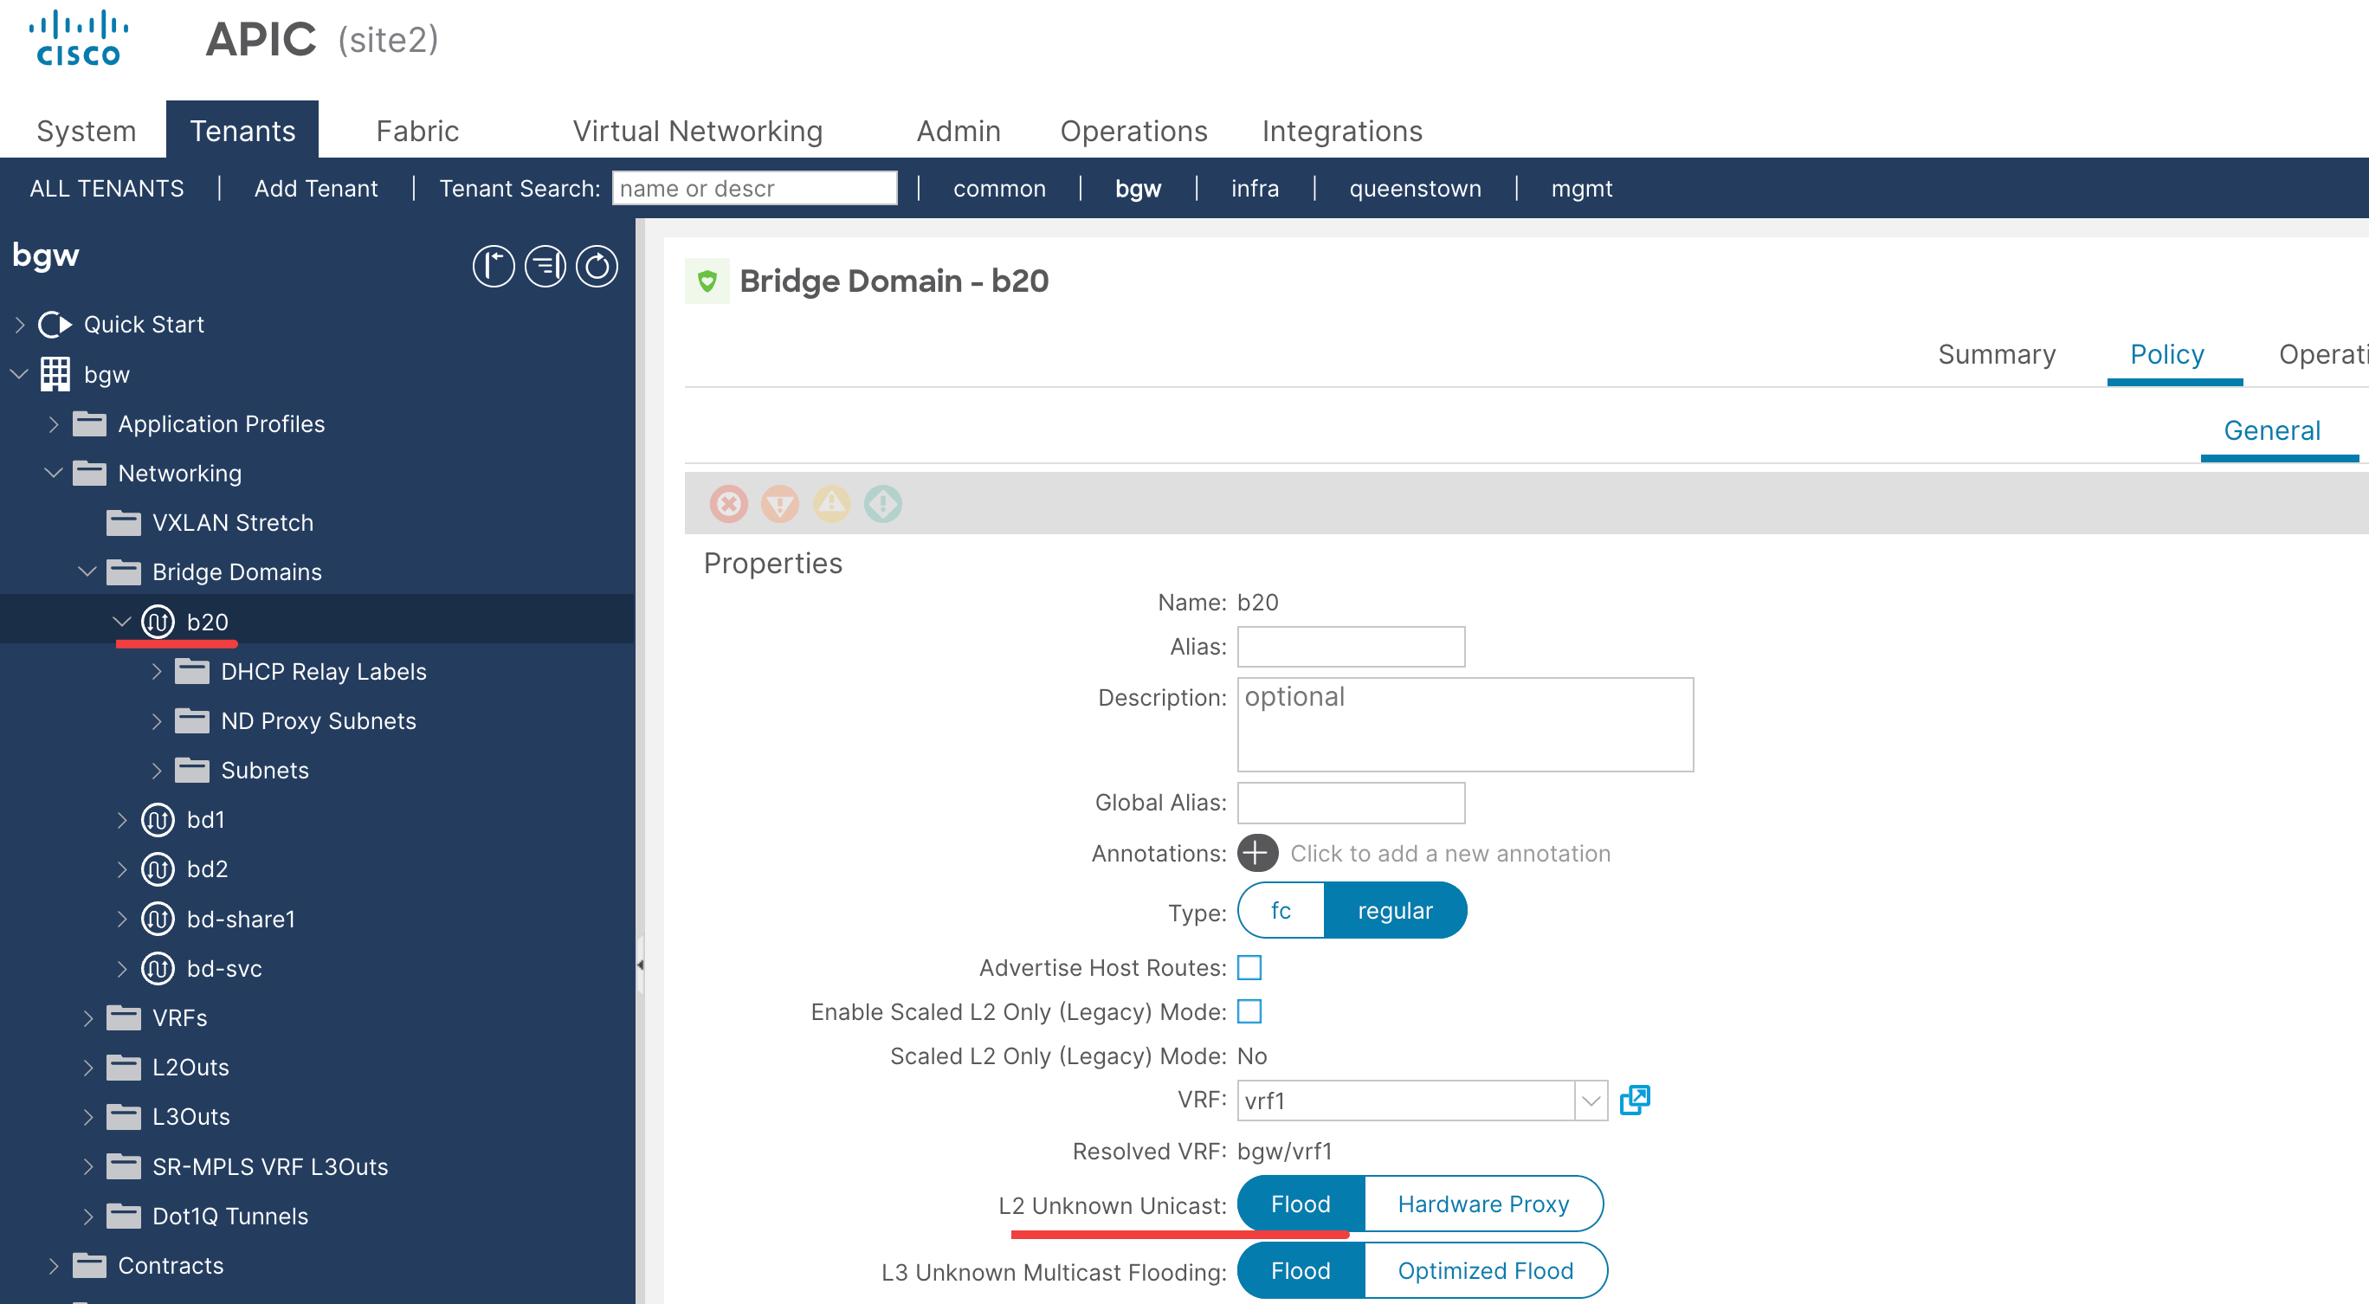Select Dot1Q Tunnels tree item
The width and height of the screenshot is (2369, 1304).
230,1216
